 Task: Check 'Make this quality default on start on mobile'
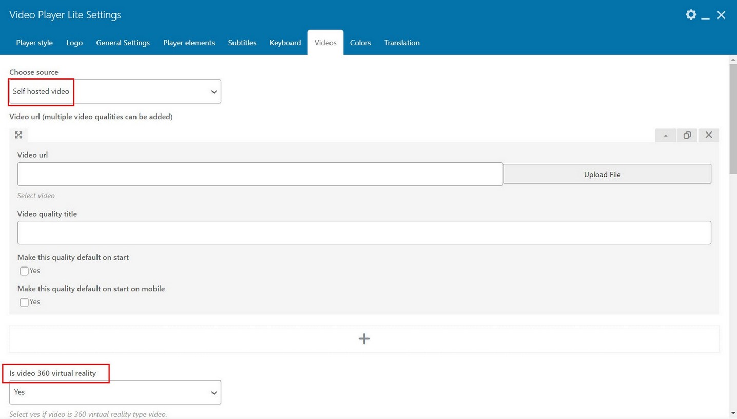24,302
